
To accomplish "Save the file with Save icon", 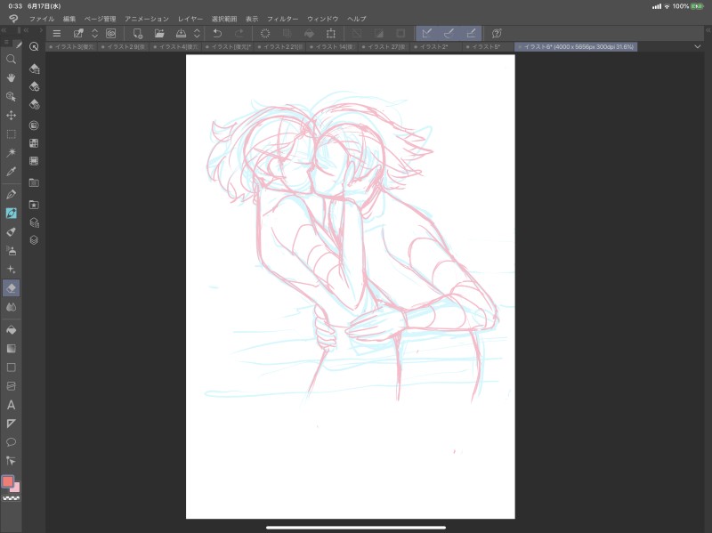I will (181, 33).
